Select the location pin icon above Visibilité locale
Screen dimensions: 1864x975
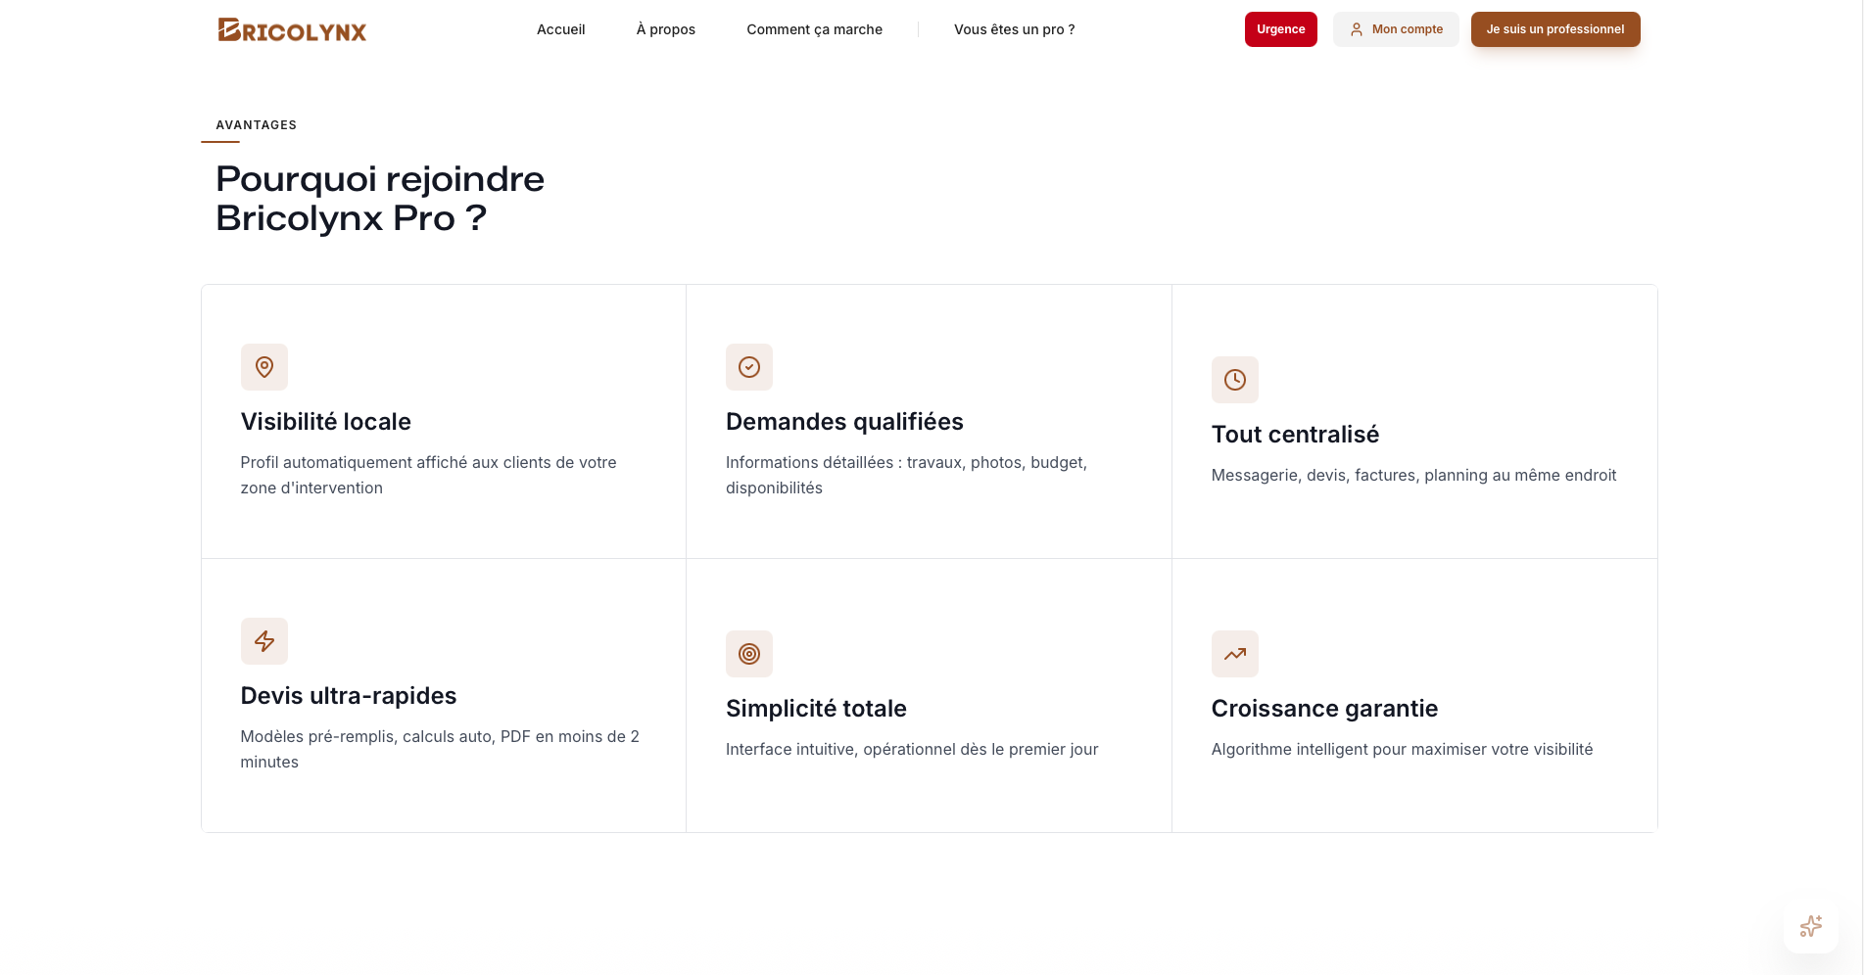tap(264, 367)
